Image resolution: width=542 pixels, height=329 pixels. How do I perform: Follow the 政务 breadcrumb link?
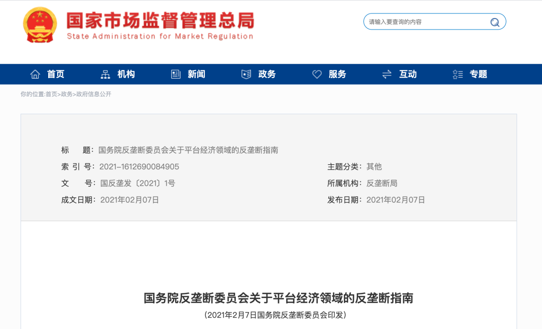tap(67, 94)
